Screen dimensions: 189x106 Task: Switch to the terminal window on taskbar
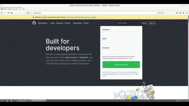pos(22,101)
